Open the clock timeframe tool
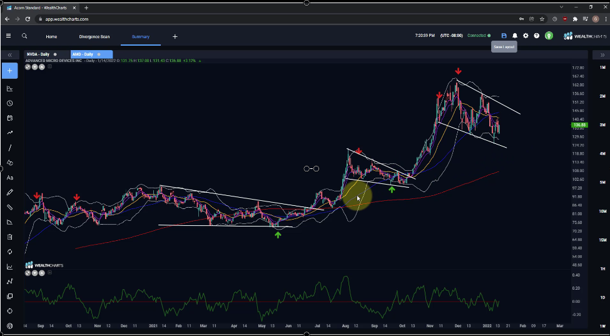Image resolution: width=610 pixels, height=336 pixels. point(10,103)
